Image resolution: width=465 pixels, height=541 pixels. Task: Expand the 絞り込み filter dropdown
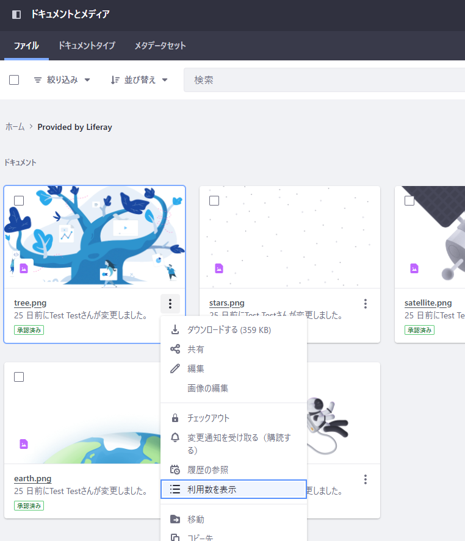(x=62, y=80)
